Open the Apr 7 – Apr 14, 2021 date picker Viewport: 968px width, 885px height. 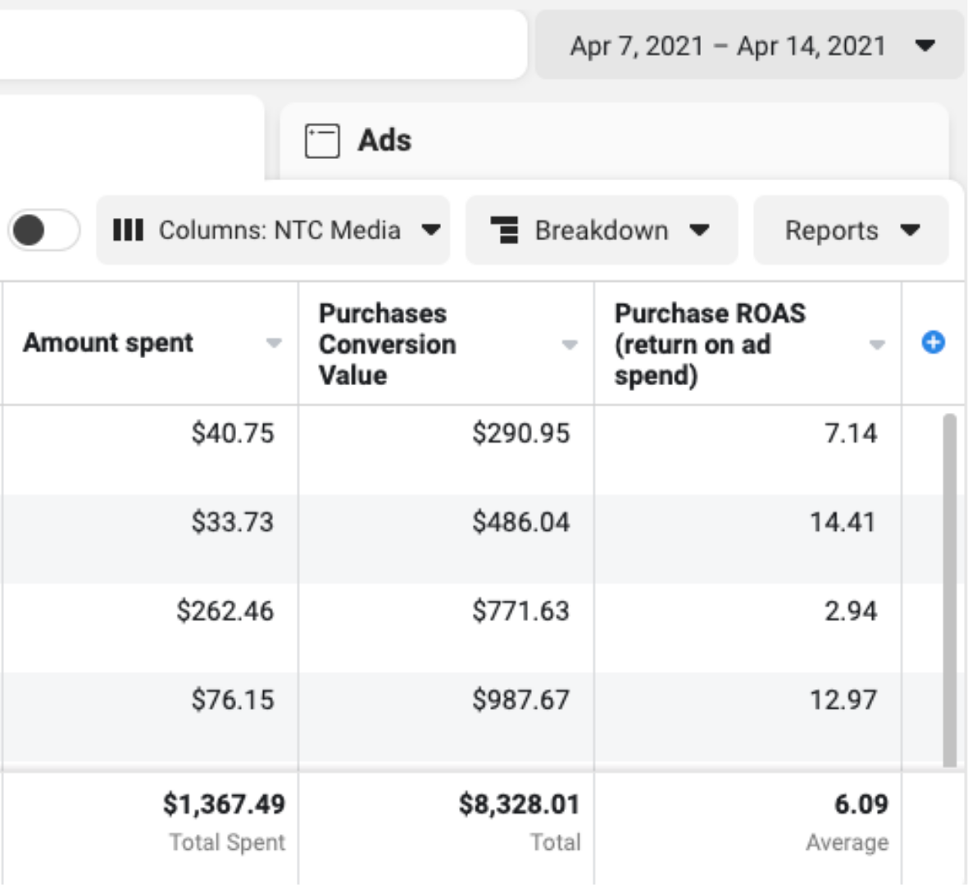click(728, 46)
